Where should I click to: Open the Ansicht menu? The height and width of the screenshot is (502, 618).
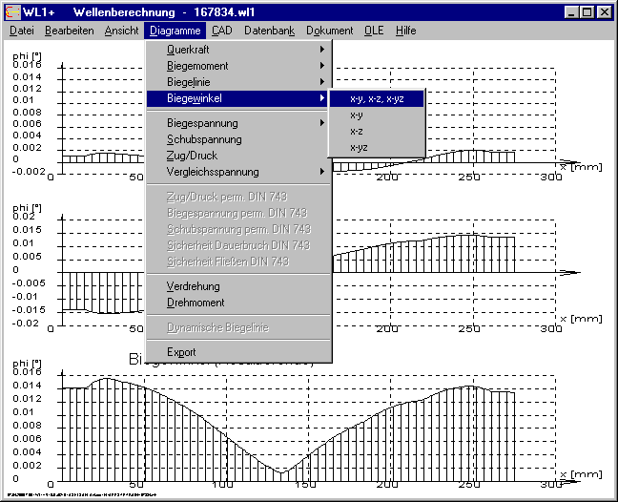121,31
